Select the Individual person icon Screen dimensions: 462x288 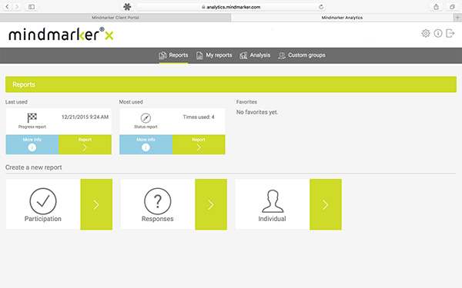273,201
